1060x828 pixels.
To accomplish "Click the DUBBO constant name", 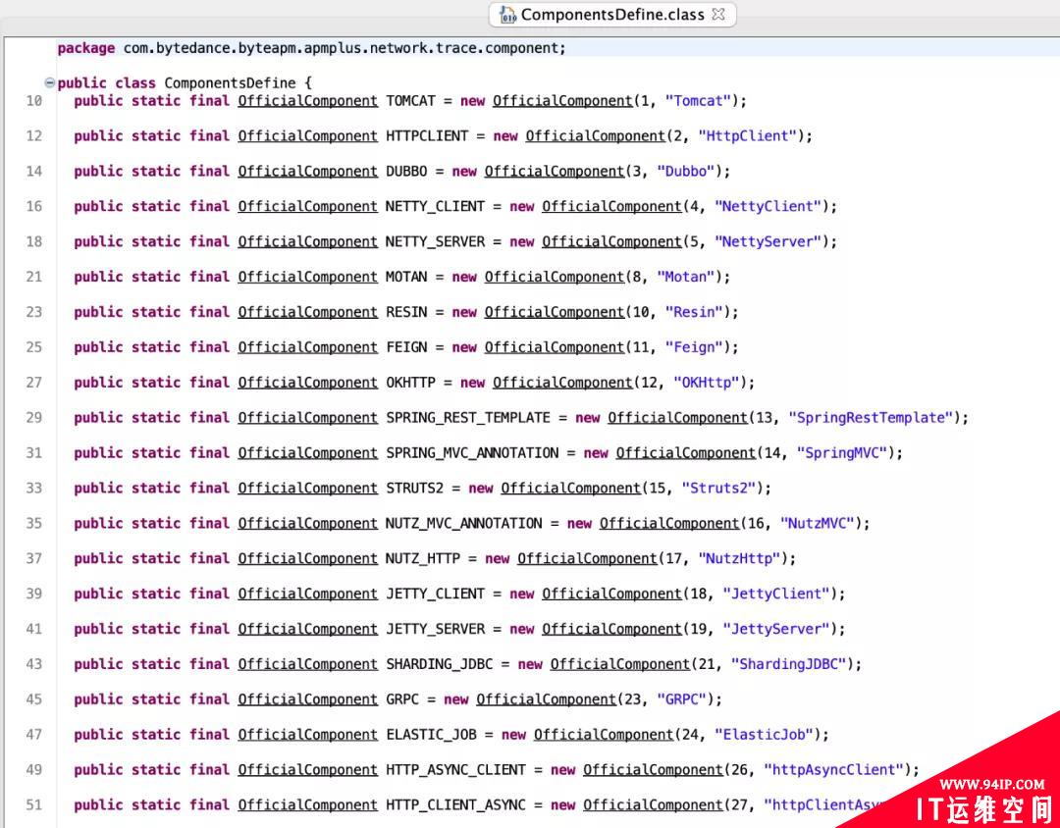I will [x=406, y=171].
